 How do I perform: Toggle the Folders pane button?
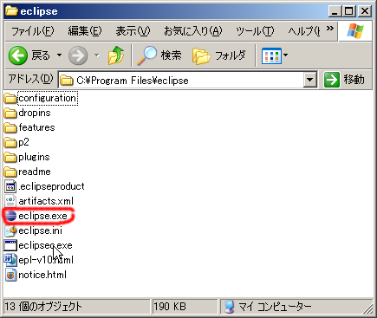(219, 55)
